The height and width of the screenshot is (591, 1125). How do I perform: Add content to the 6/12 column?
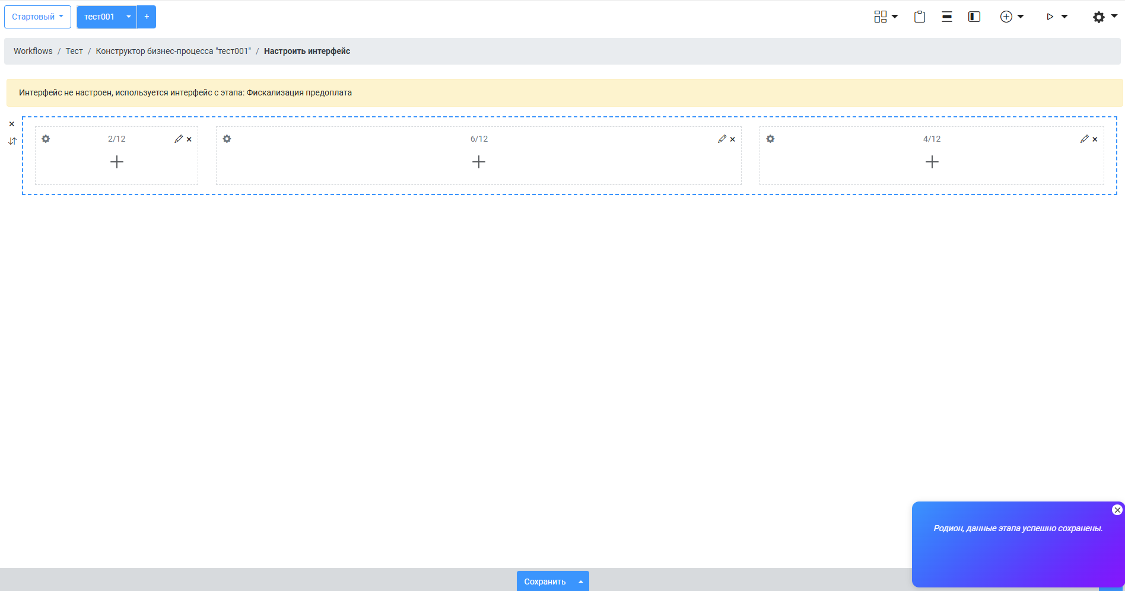tap(478, 162)
